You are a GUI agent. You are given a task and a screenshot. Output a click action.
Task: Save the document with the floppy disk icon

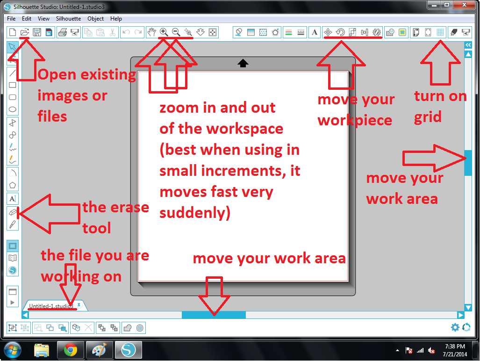coord(37,32)
